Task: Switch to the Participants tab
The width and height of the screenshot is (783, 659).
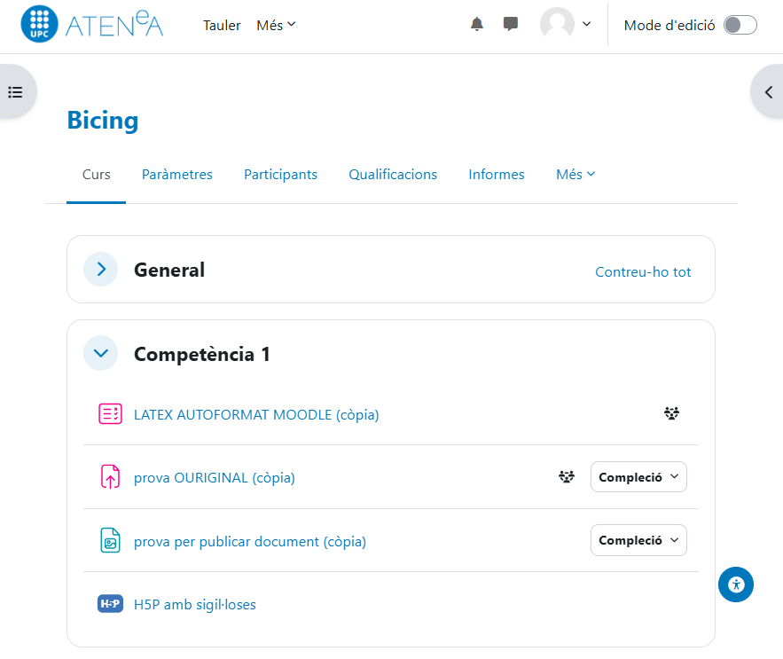Action: pyautogui.click(x=280, y=175)
